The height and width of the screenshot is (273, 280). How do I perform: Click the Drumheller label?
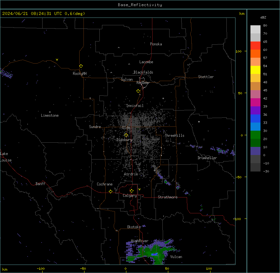(x=207, y=158)
